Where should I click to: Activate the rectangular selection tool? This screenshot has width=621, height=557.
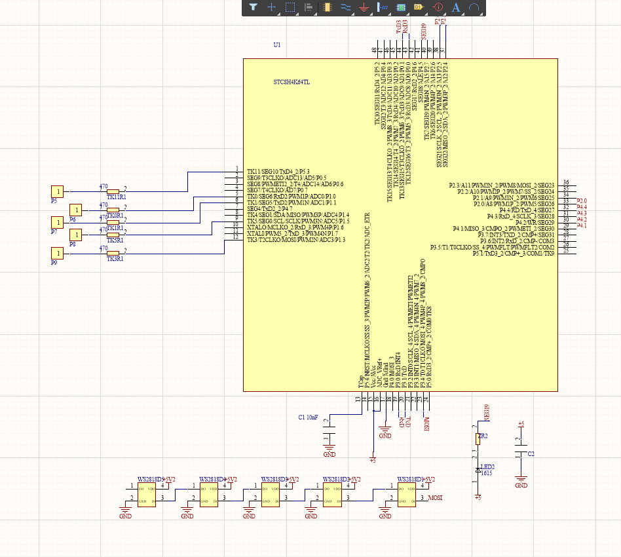click(290, 7)
